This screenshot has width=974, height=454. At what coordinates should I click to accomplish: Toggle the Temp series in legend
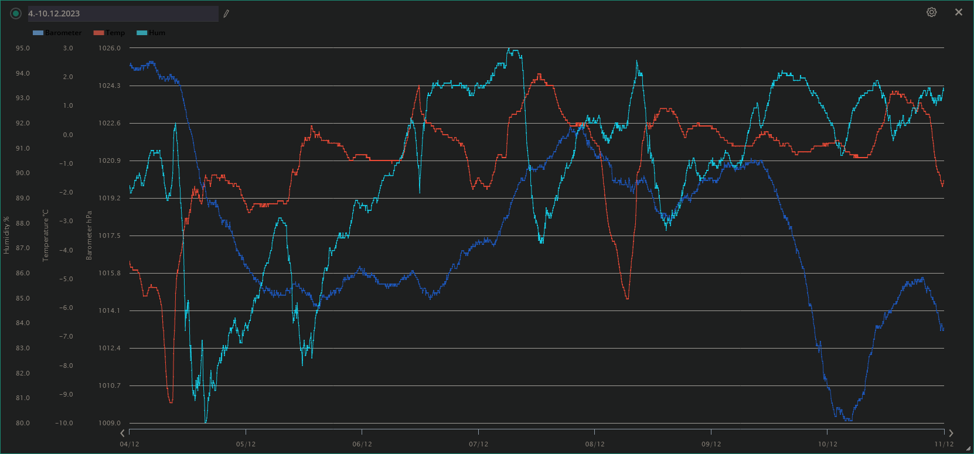coord(115,33)
